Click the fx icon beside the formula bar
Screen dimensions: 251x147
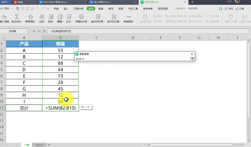click(44, 31)
